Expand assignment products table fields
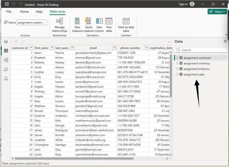The height and width of the screenshot is (167, 229). (x=177, y=69)
